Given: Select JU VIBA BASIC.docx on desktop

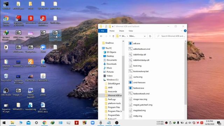Looking at the screenshot, I should click(x=43, y=107).
